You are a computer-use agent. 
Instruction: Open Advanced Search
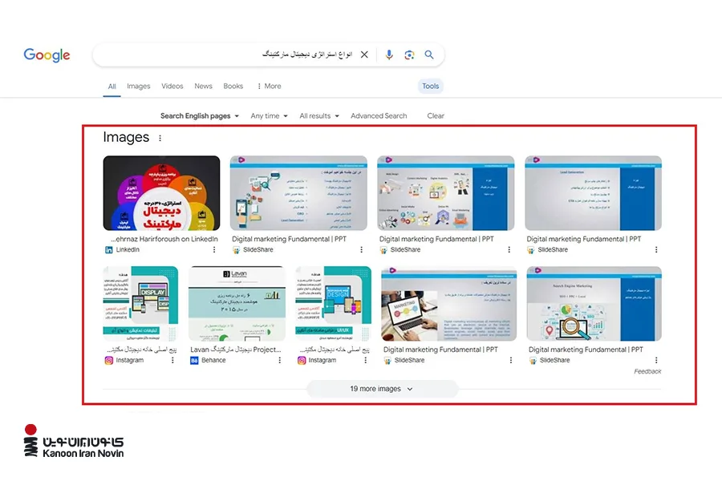pyautogui.click(x=379, y=116)
